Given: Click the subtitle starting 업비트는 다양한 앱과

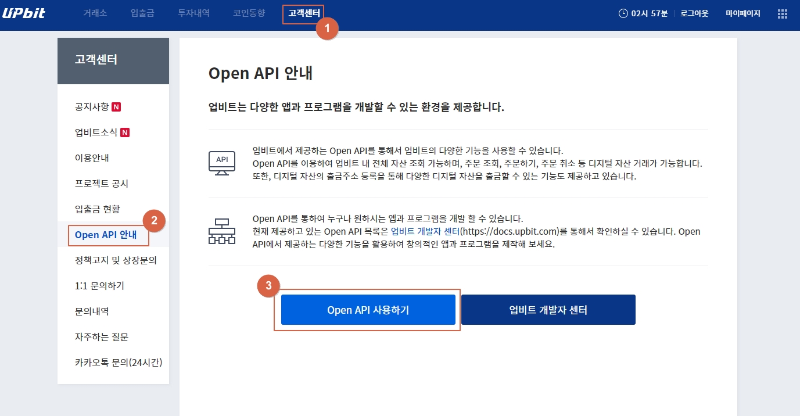Looking at the screenshot, I should tap(356, 107).
